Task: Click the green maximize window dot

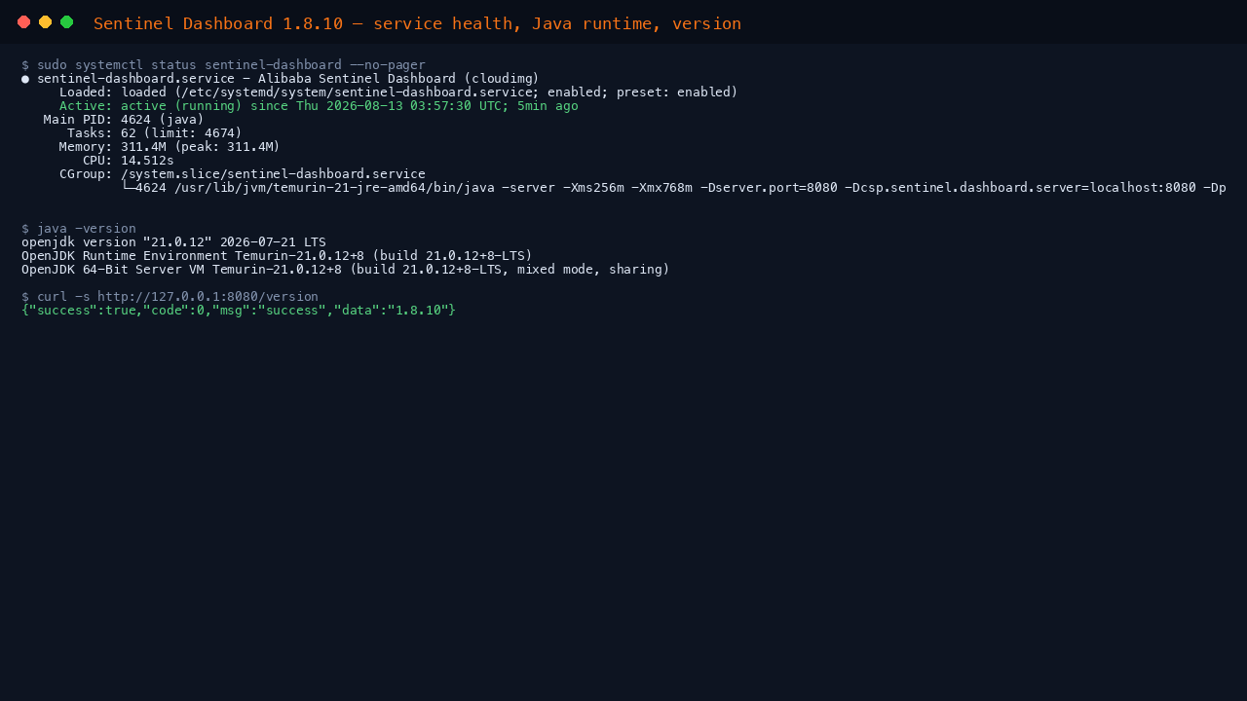Action: pos(67,22)
